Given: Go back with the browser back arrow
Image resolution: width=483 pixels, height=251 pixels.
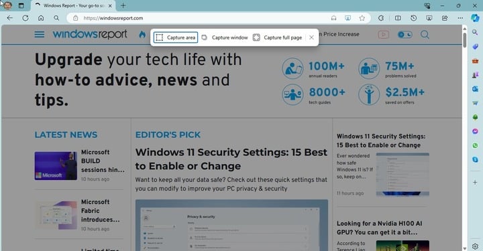Looking at the screenshot, I should (10, 18).
